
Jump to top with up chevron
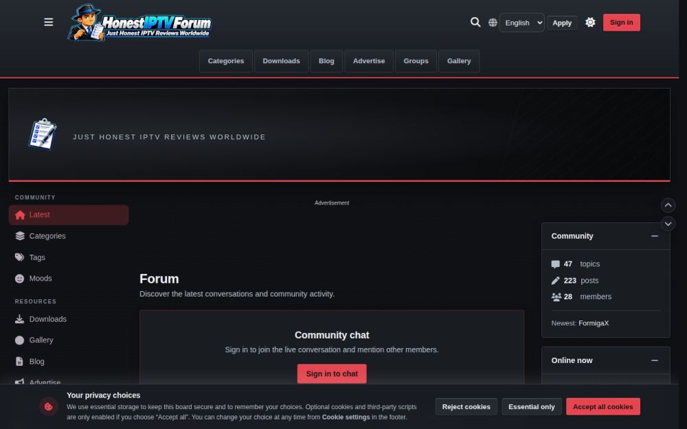(668, 205)
